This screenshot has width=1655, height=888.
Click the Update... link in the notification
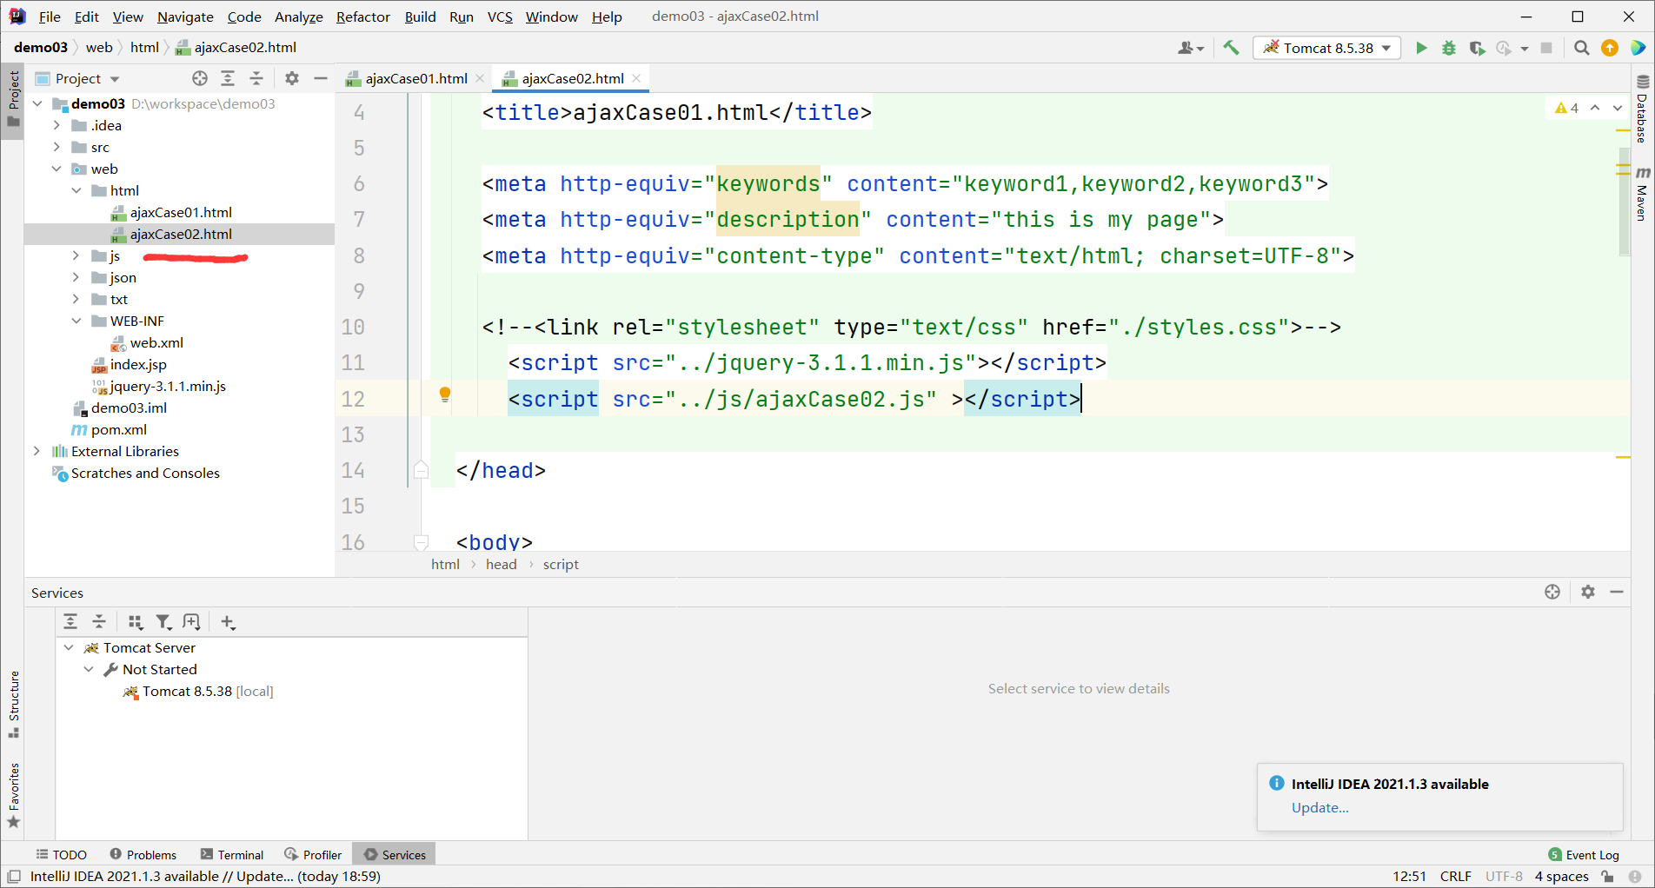1319,807
